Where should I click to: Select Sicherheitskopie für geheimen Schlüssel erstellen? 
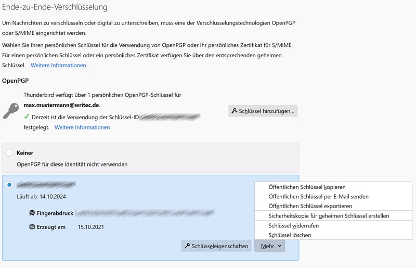point(329,215)
